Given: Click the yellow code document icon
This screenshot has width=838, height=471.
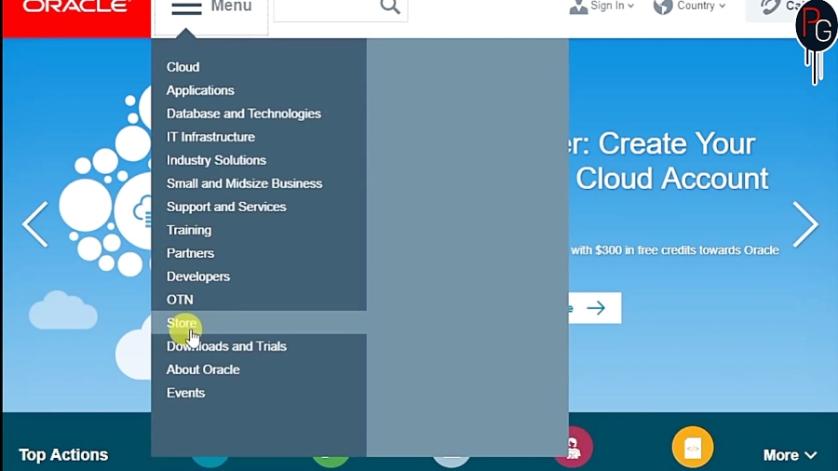Looking at the screenshot, I should tap(693, 447).
